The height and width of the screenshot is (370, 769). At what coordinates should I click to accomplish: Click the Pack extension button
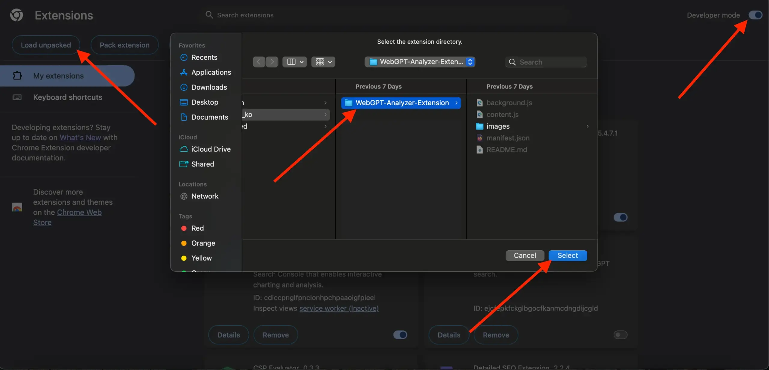click(124, 45)
